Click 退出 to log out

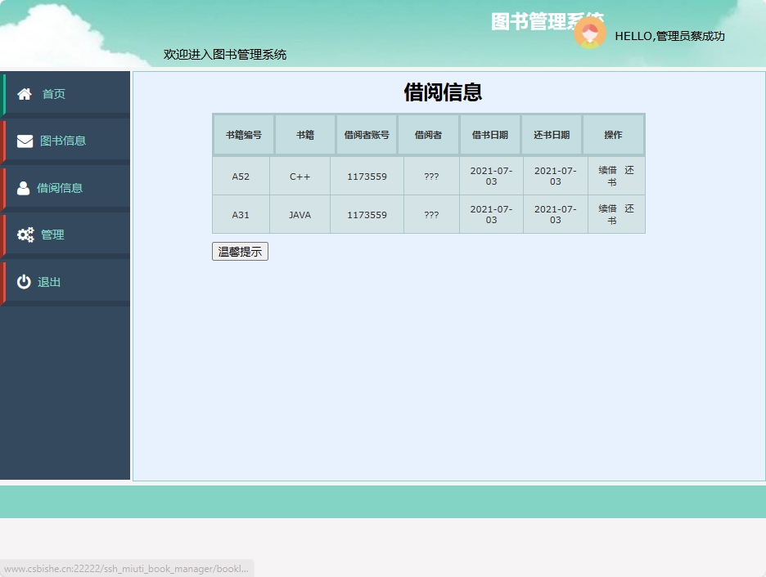[x=49, y=281]
